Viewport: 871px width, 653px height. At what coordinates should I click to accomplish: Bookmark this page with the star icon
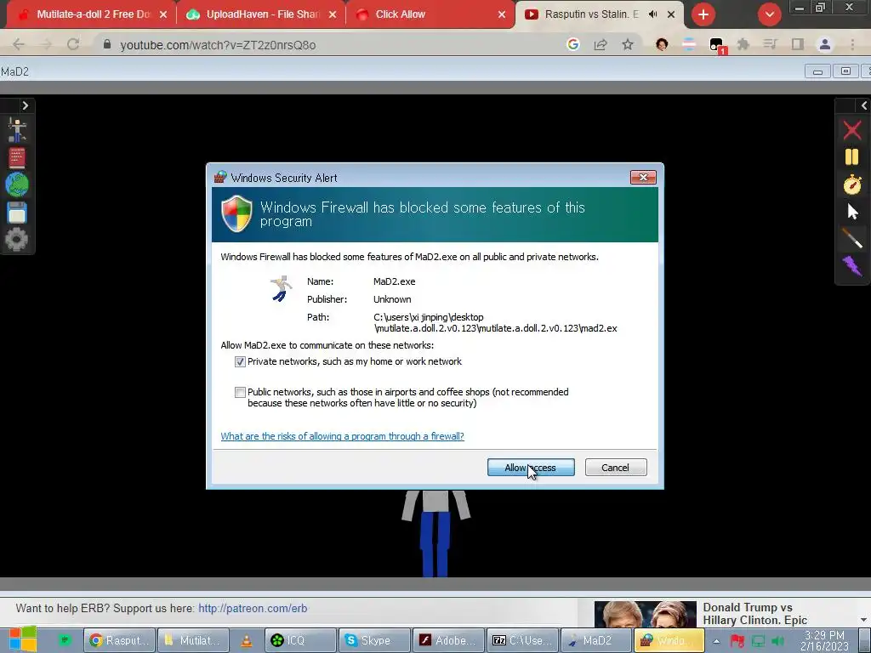(628, 44)
